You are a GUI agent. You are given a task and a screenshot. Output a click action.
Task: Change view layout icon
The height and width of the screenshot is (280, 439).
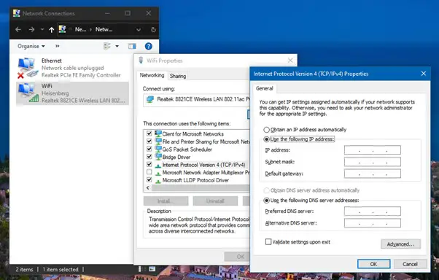click(107, 46)
